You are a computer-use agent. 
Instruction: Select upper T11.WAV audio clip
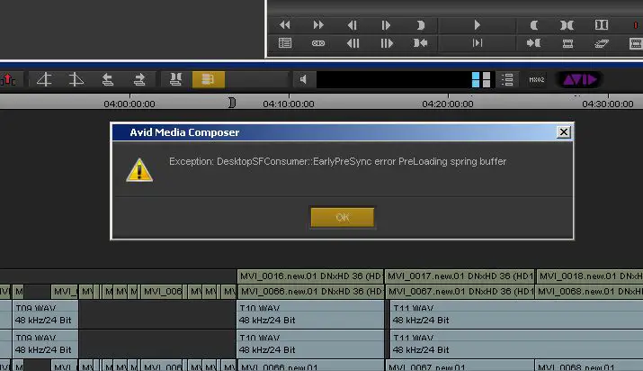coord(516,314)
